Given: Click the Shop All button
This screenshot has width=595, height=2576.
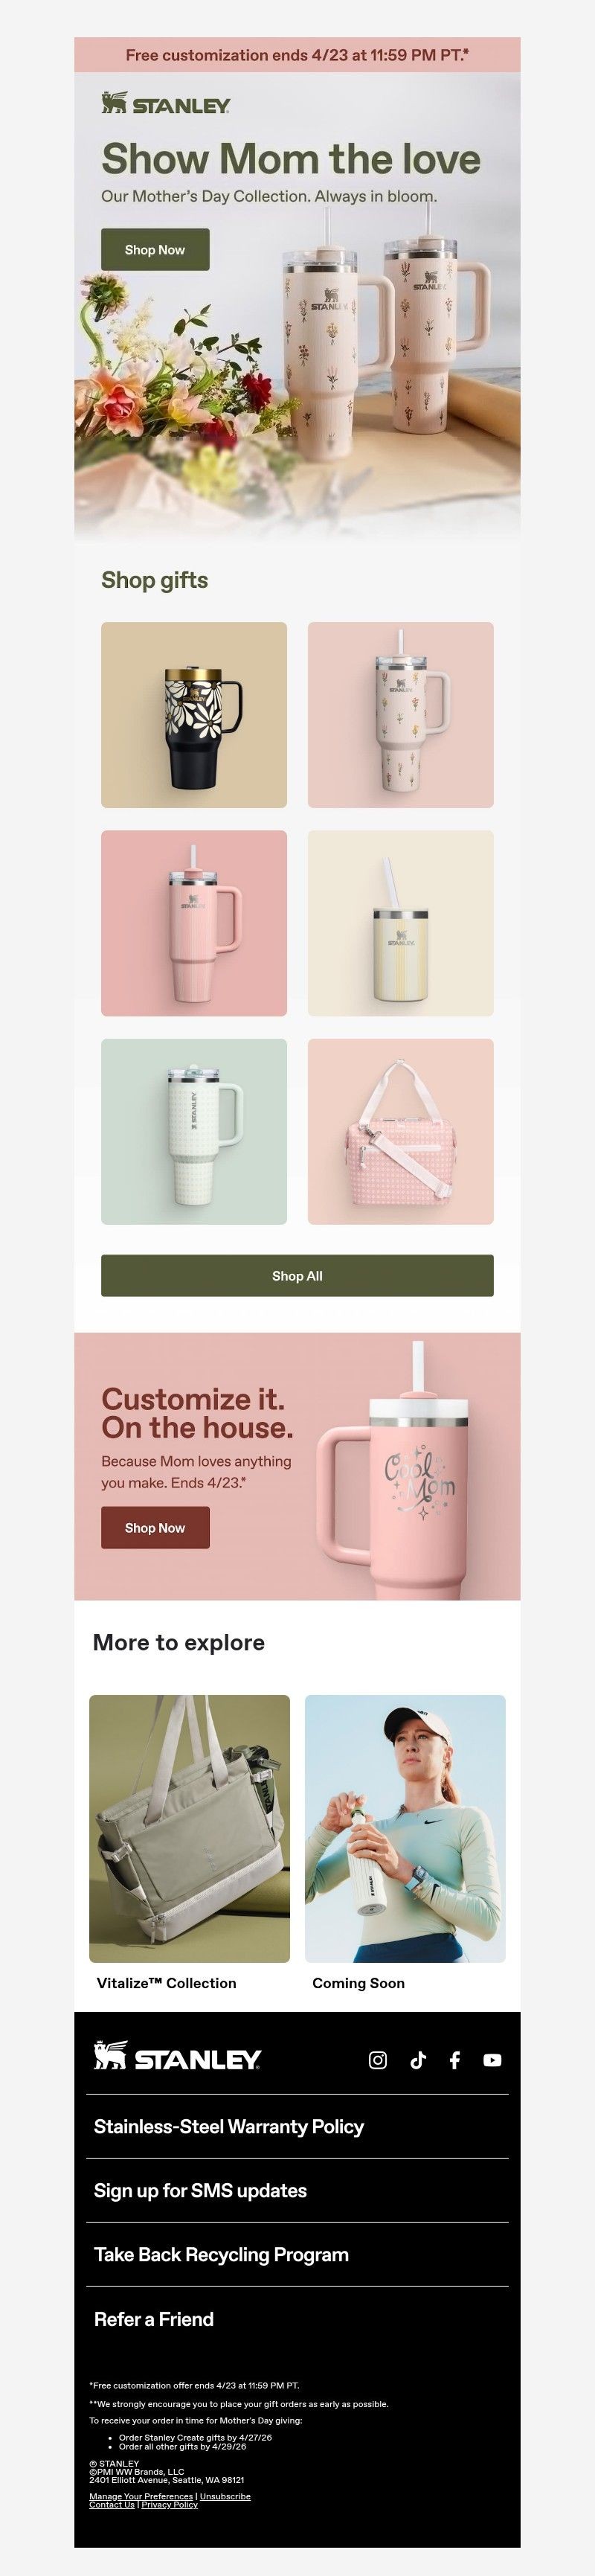Looking at the screenshot, I should pyautogui.click(x=297, y=1275).
